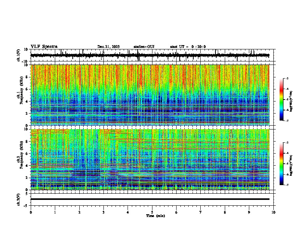Click the "-3" tick on ch.1 color bar
Viewport: 308px width, 238px height.
click(287, 79)
